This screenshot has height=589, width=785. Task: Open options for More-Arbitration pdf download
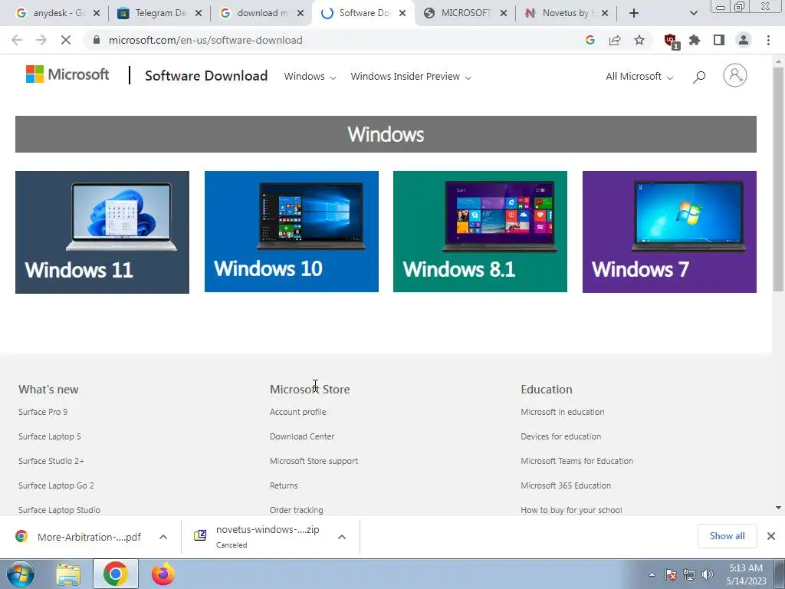[163, 537]
